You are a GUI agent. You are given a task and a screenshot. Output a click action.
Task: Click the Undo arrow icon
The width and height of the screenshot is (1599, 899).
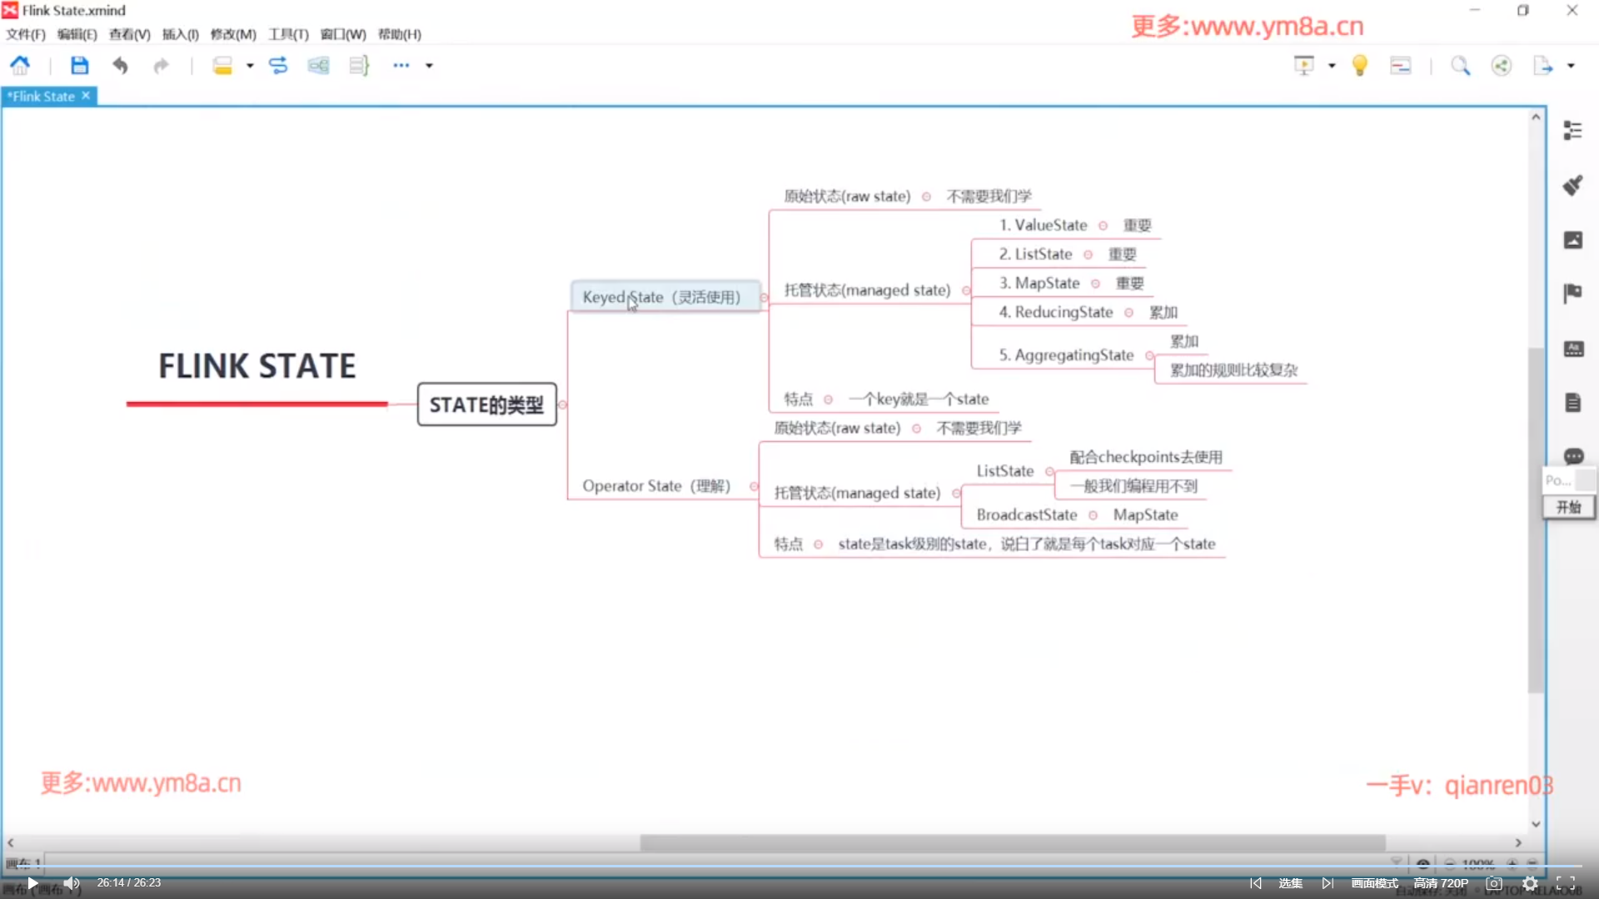point(120,65)
